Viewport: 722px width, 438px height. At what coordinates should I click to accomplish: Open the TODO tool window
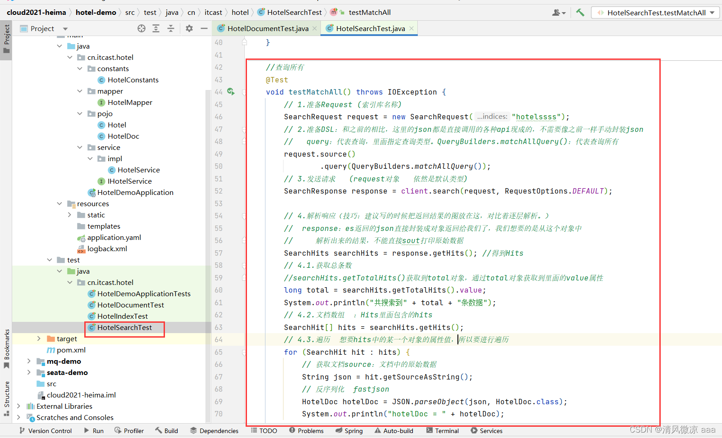[264, 431]
